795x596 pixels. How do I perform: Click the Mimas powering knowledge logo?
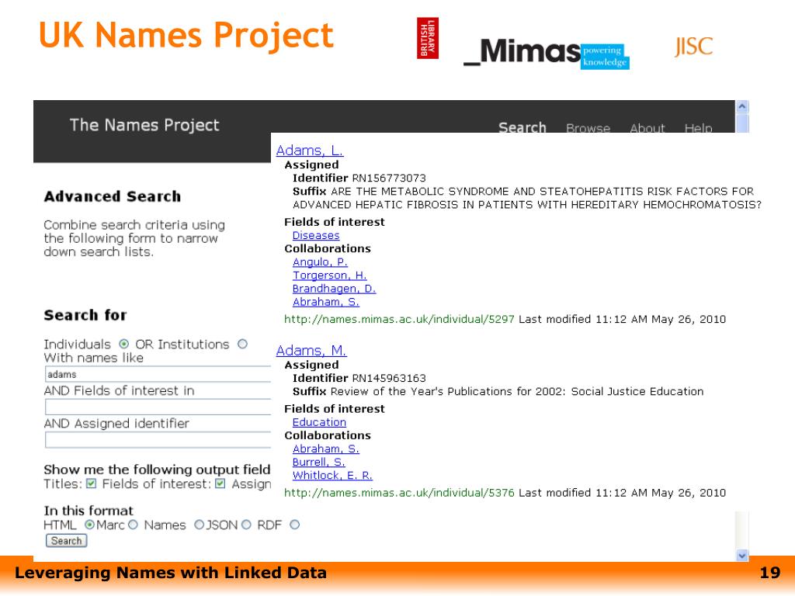(x=546, y=53)
